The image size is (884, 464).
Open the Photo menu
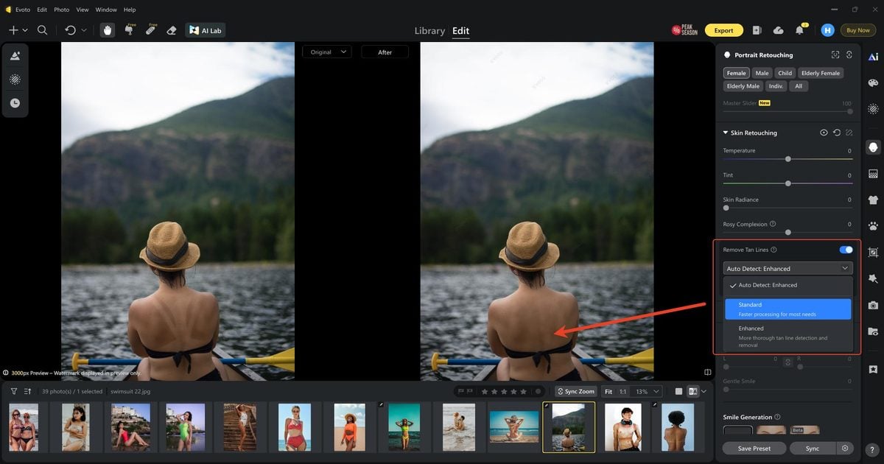point(62,10)
